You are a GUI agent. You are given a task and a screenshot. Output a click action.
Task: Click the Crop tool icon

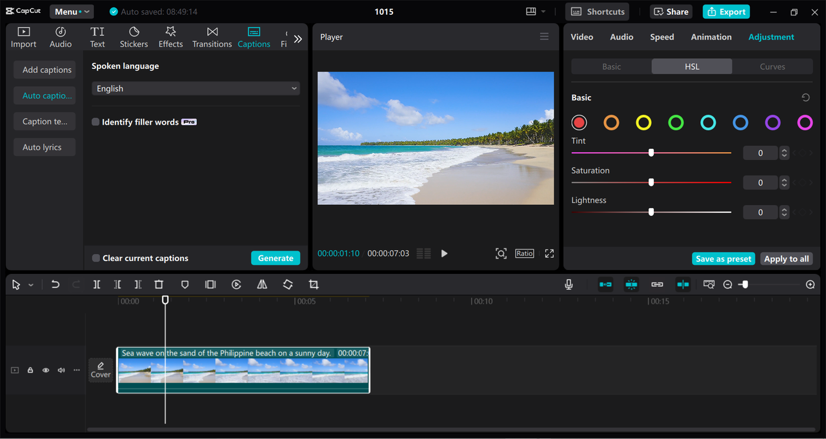(x=314, y=284)
